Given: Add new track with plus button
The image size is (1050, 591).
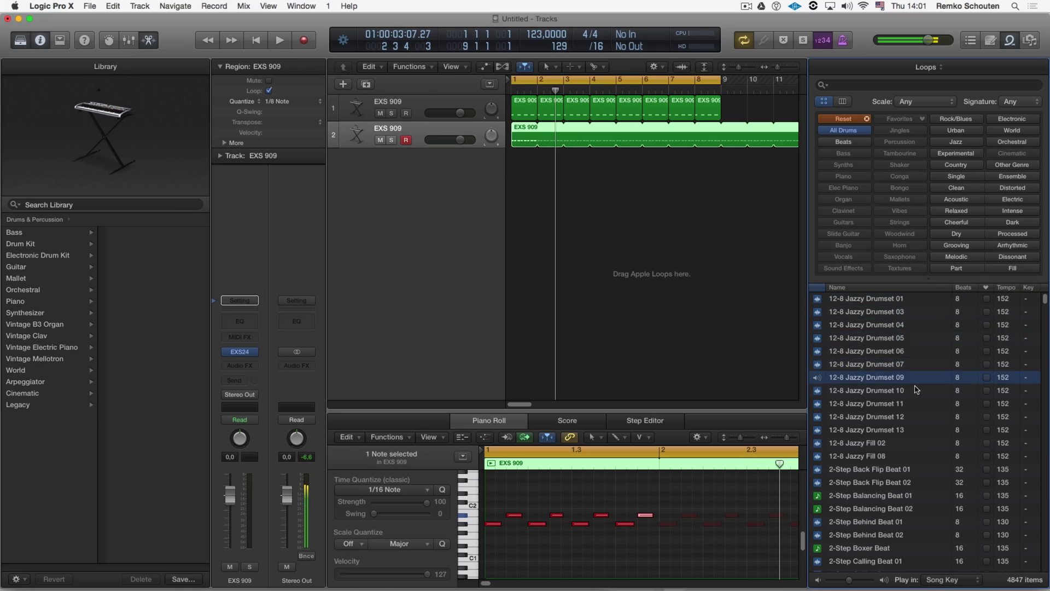Looking at the screenshot, I should (343, 84).
